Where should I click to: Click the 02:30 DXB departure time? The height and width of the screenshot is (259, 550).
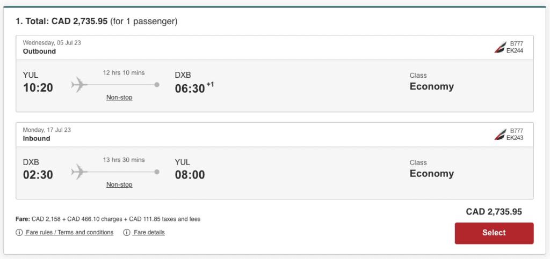click(38, 174)
